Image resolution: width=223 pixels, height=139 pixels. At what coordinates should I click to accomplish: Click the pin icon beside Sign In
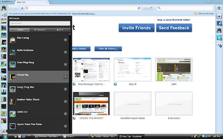click(115, 84)
